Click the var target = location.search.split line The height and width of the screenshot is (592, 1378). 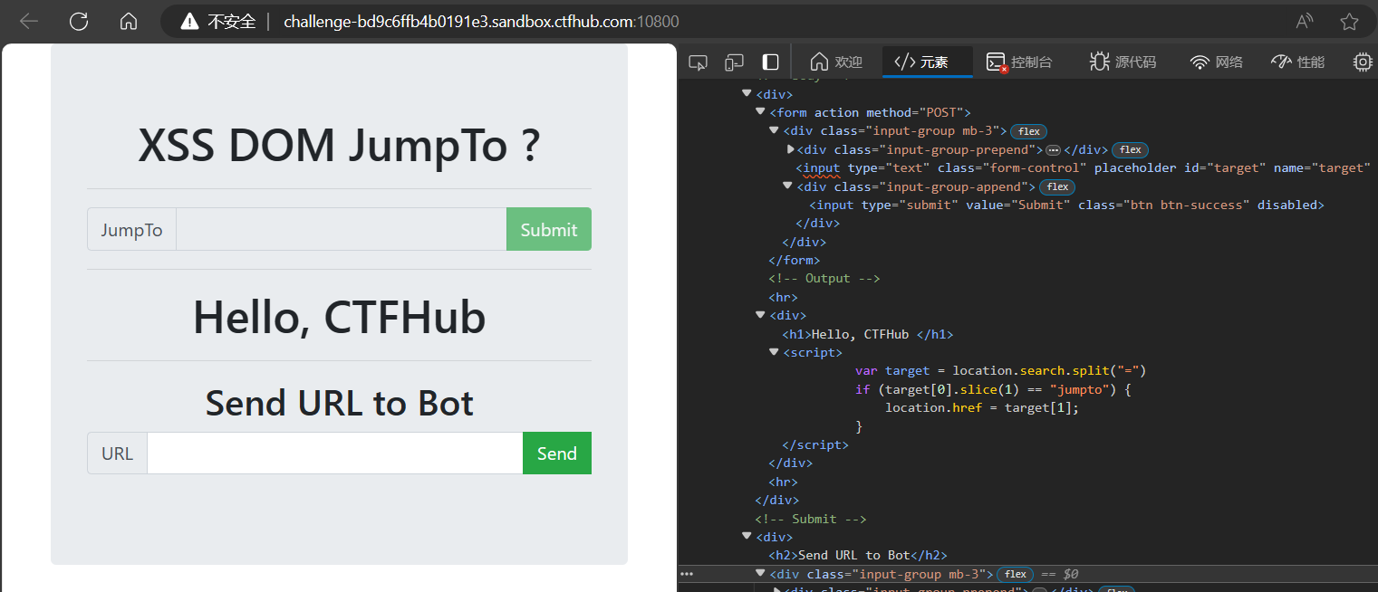(1001, 370)
